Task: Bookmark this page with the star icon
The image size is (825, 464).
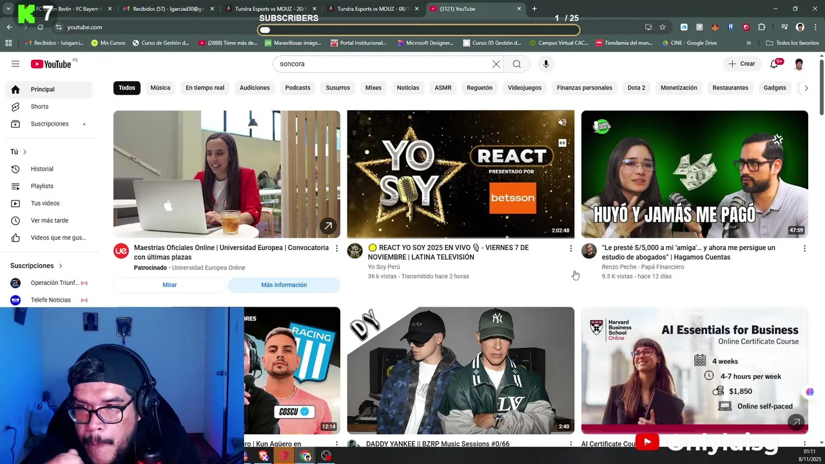Action: (663, 27)
